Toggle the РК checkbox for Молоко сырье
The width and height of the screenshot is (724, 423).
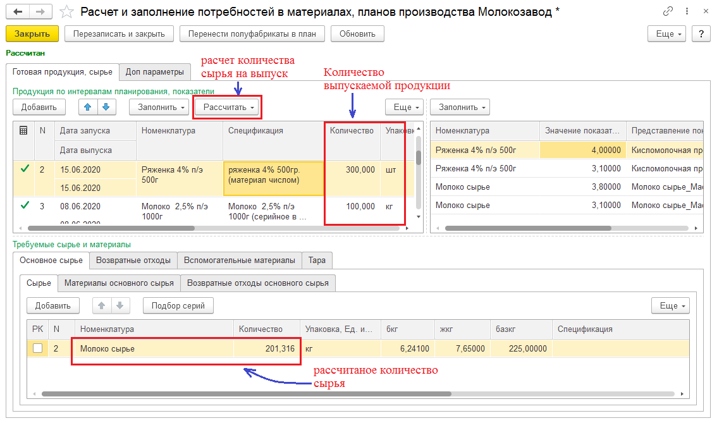pos(38,348)
